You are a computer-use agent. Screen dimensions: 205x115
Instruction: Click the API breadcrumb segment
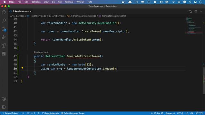click(x=12, y=16)
